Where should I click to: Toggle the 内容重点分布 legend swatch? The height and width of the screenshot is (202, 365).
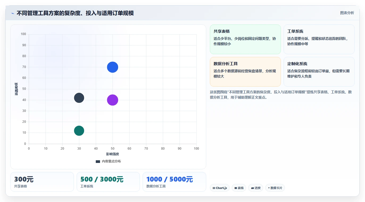coord(98,161)
